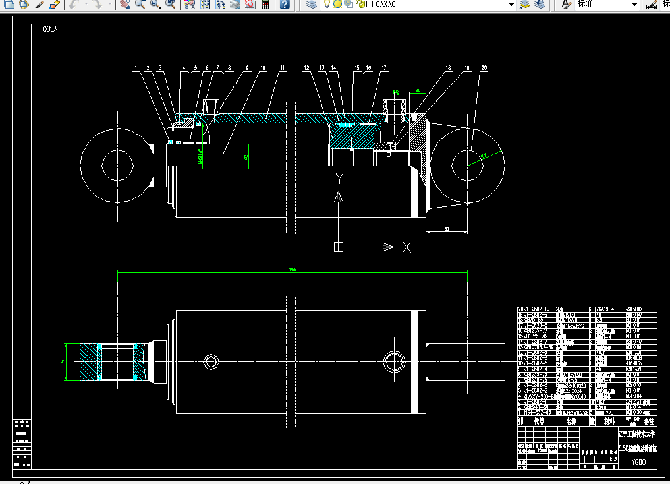Expand the 标准 text style dropdown

(634, 4)
